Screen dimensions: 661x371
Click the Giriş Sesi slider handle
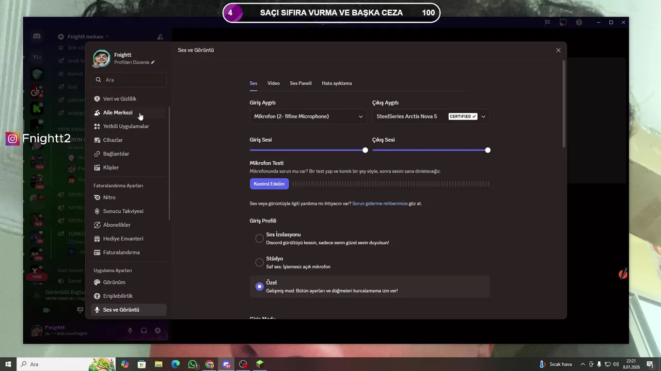(365, 150)
